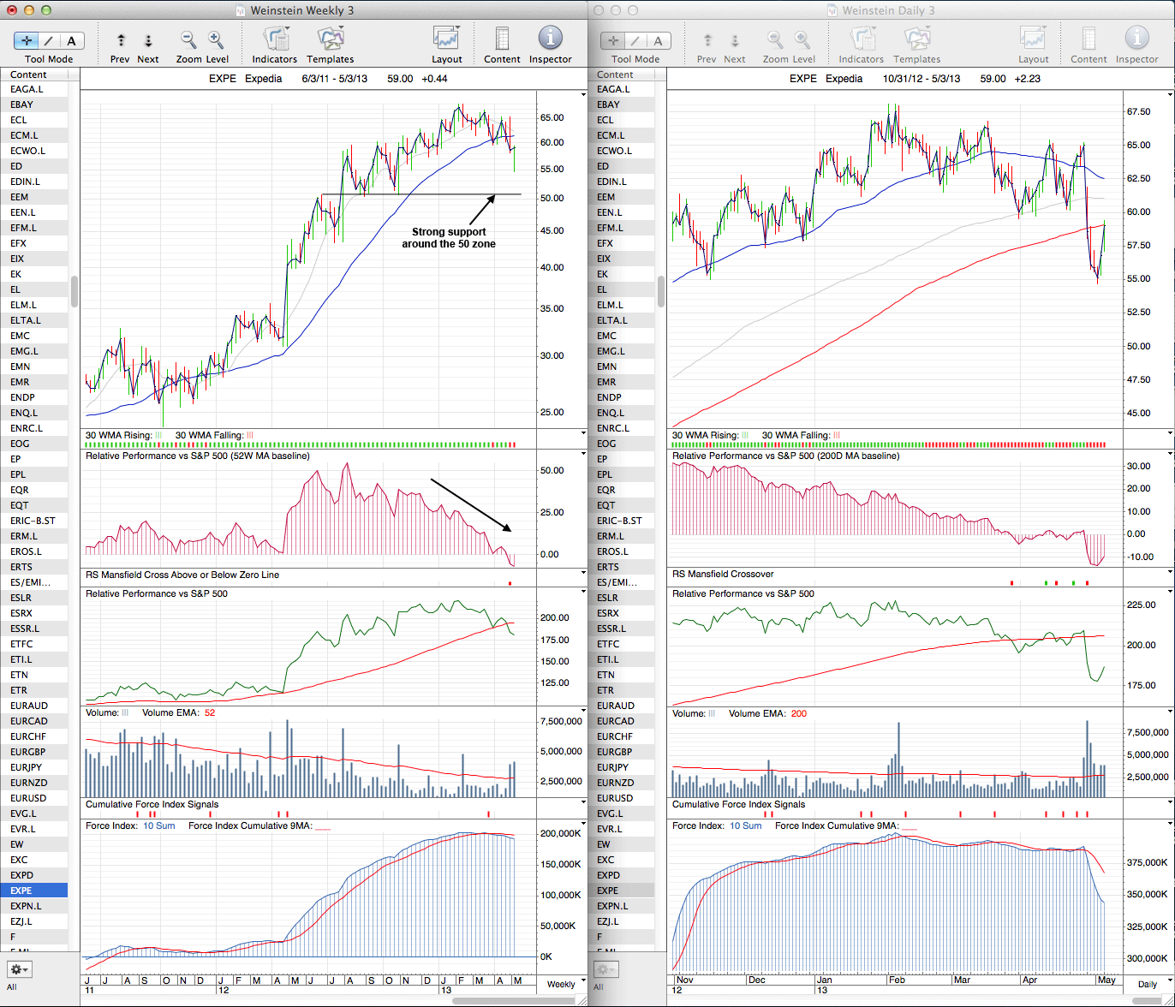
Task: Click Prev arrow in Weinstein Daily toolbar
Action: coord(707,40)
